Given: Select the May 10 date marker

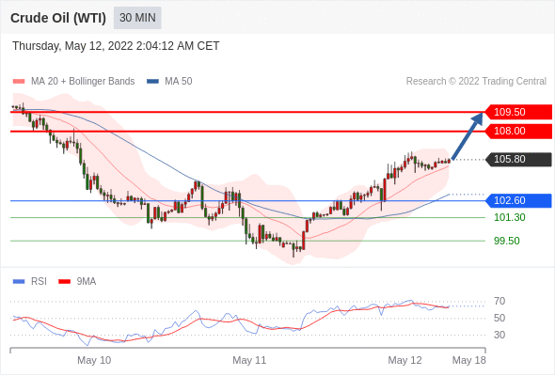Looking at the screenshot, I should (x=94, y=360).
